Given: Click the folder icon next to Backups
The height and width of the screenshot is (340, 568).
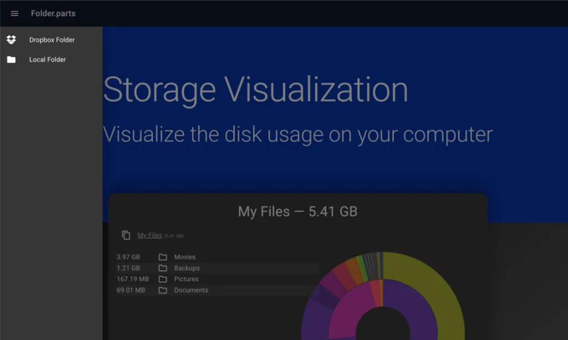Looking at the screenshot, I should (x=162, y=268).
